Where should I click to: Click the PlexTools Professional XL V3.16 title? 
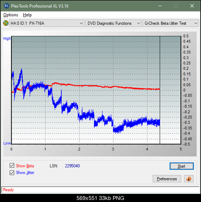coord(39,6)
